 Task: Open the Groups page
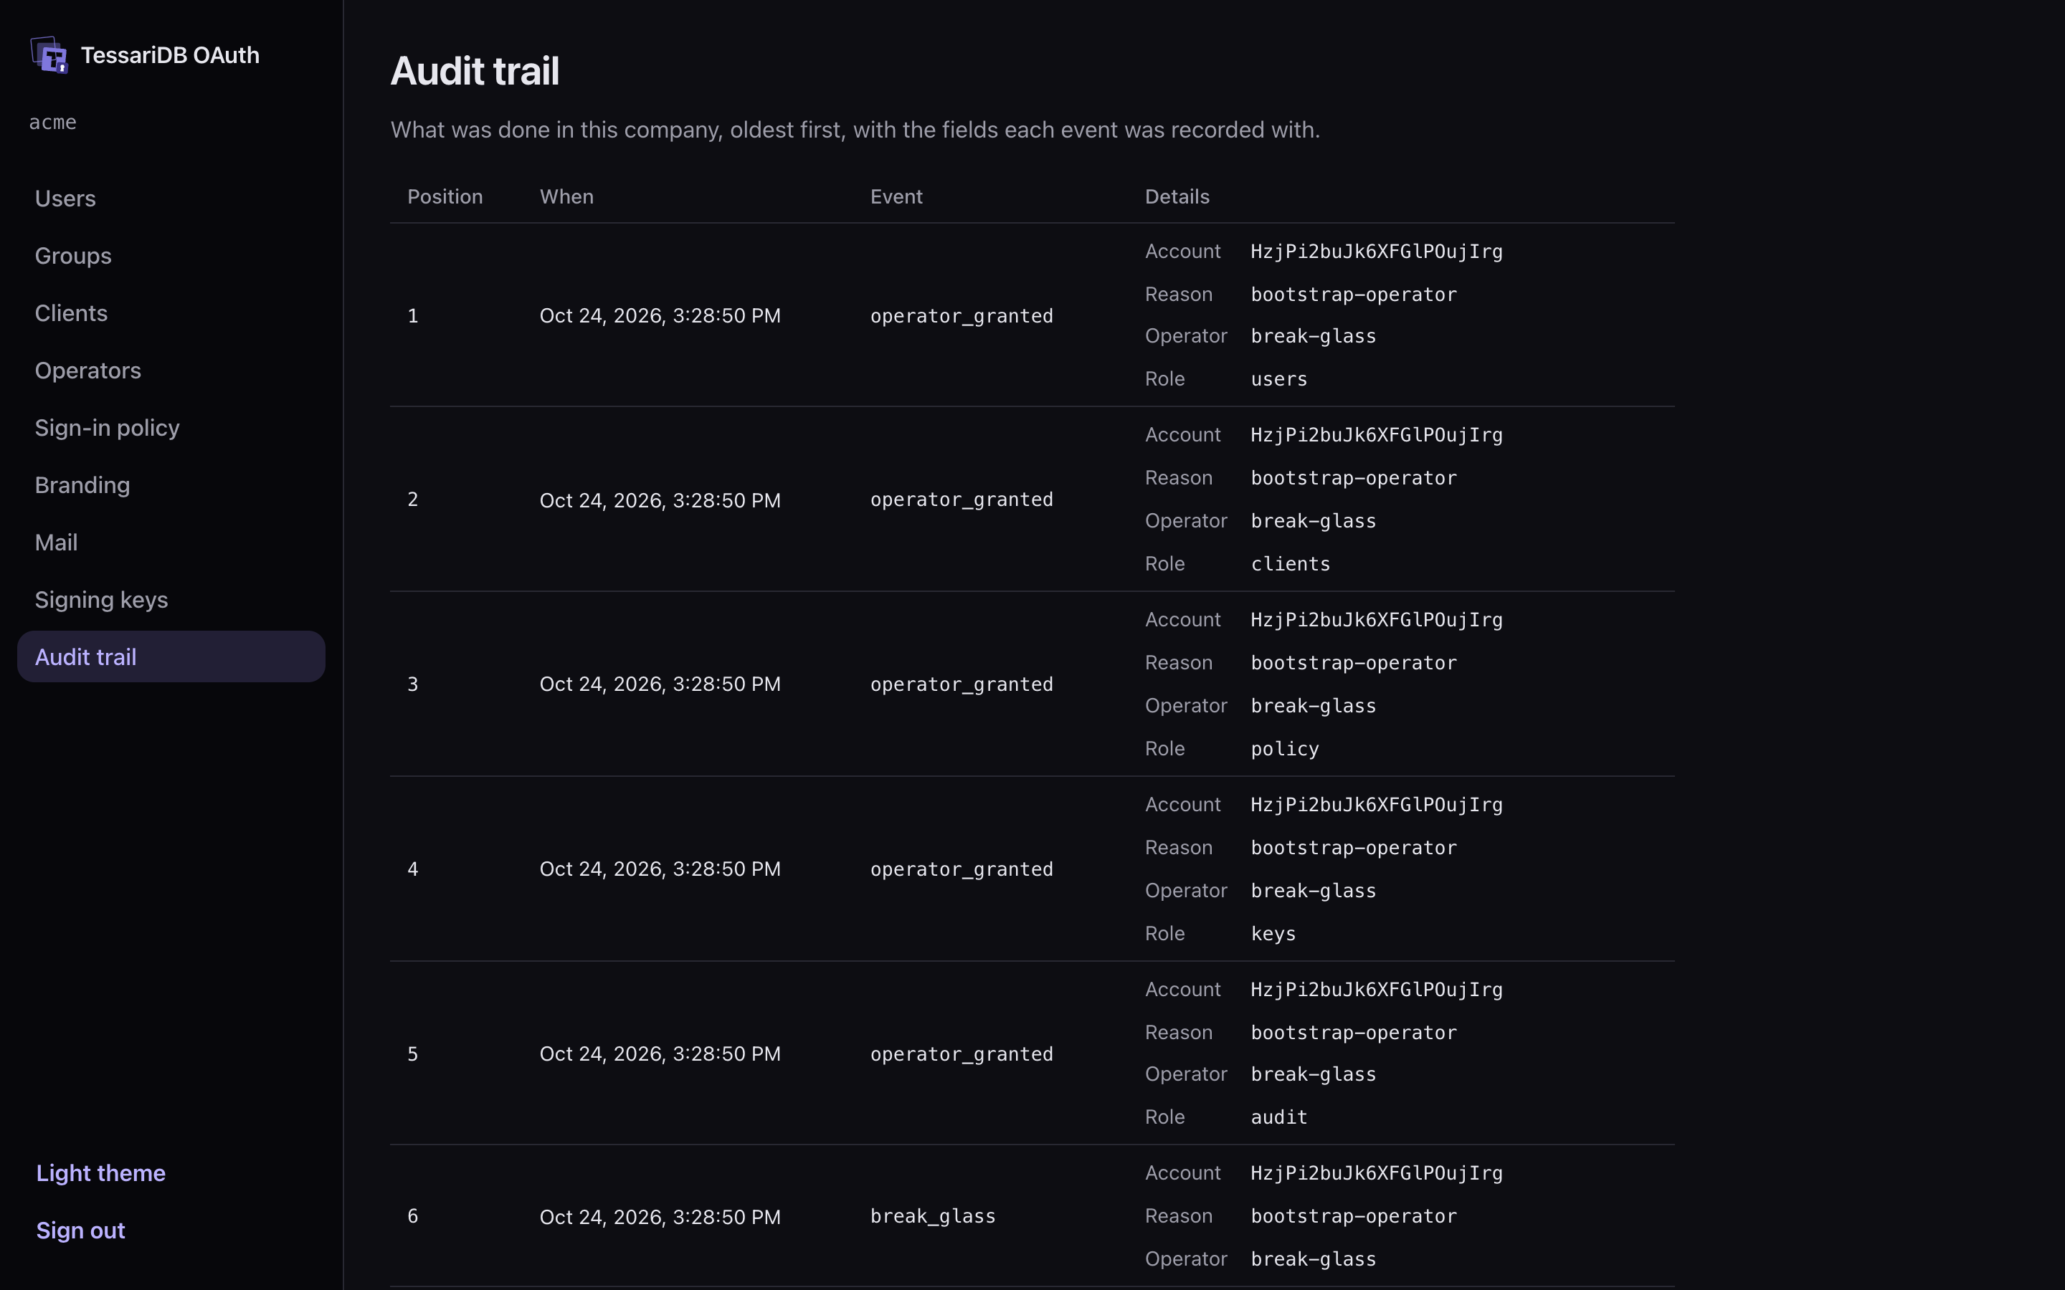(171, 256)
